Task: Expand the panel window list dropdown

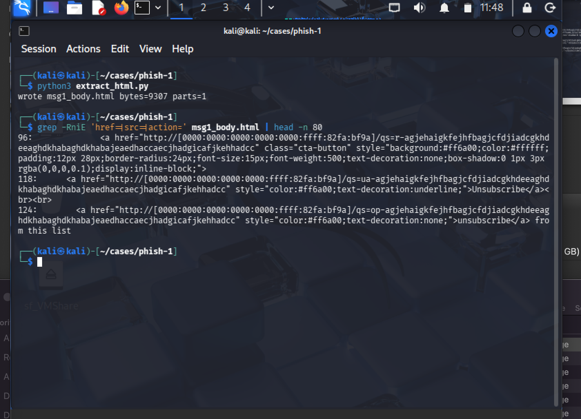Action: coord(271,8)
